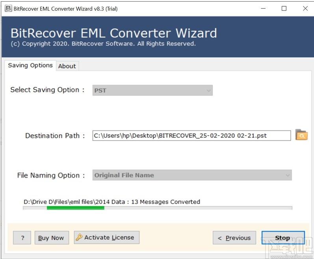
Task: Click the Activate License button
Action: 106,237
